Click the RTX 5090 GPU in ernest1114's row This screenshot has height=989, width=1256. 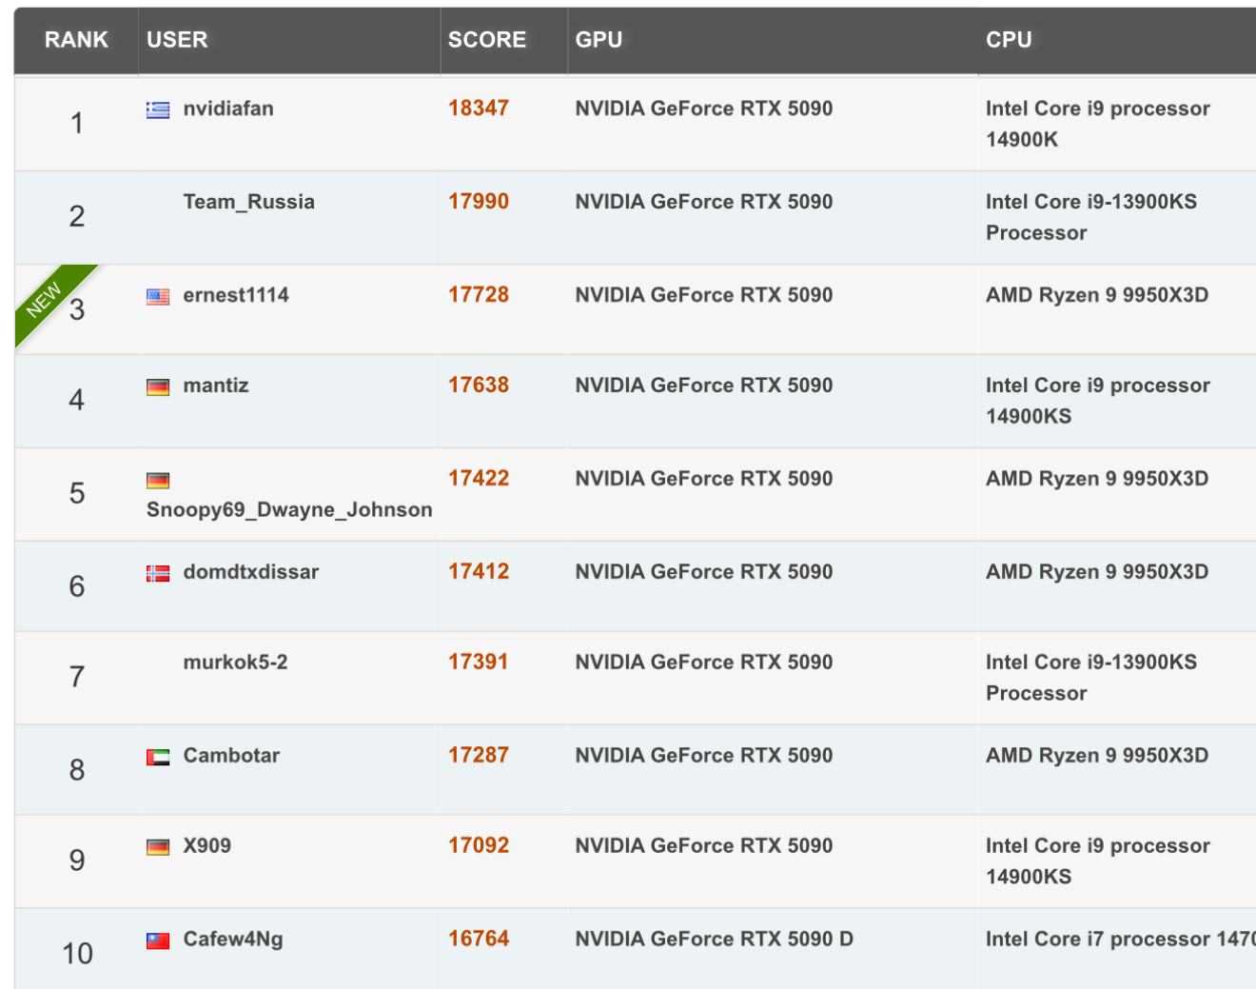click(704, 295)
